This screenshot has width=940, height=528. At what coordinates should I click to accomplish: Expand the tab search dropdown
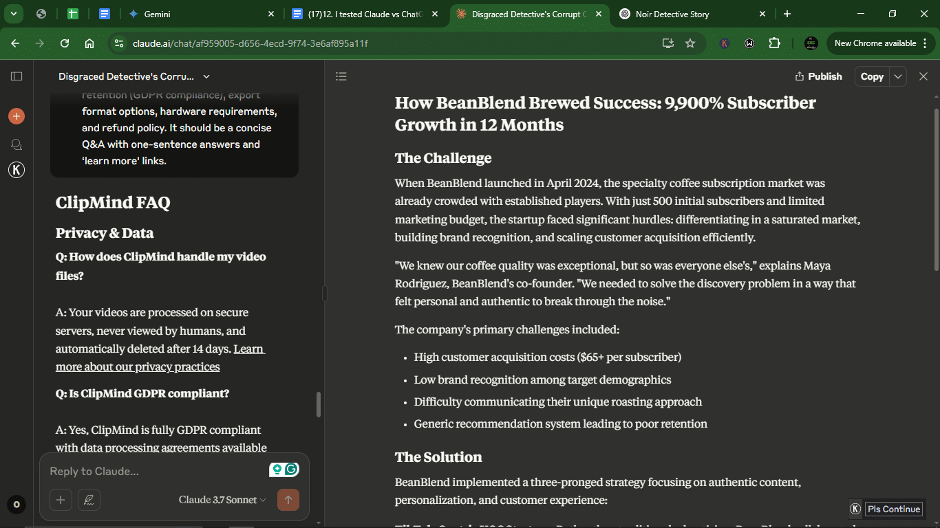(x=13, y=14)
